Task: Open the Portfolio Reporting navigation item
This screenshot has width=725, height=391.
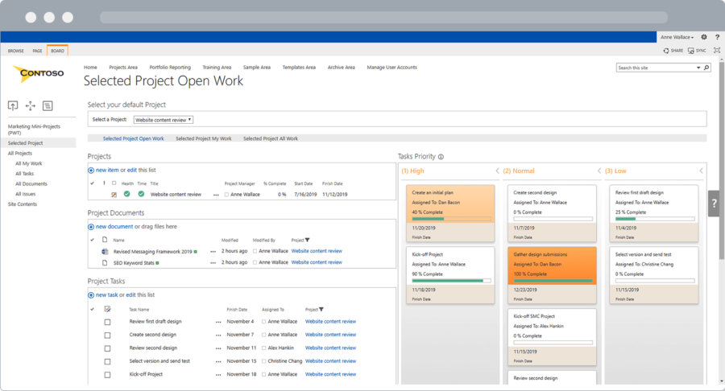Action: [170, 68]
